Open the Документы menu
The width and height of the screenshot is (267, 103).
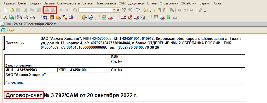[x=136, y=3]
